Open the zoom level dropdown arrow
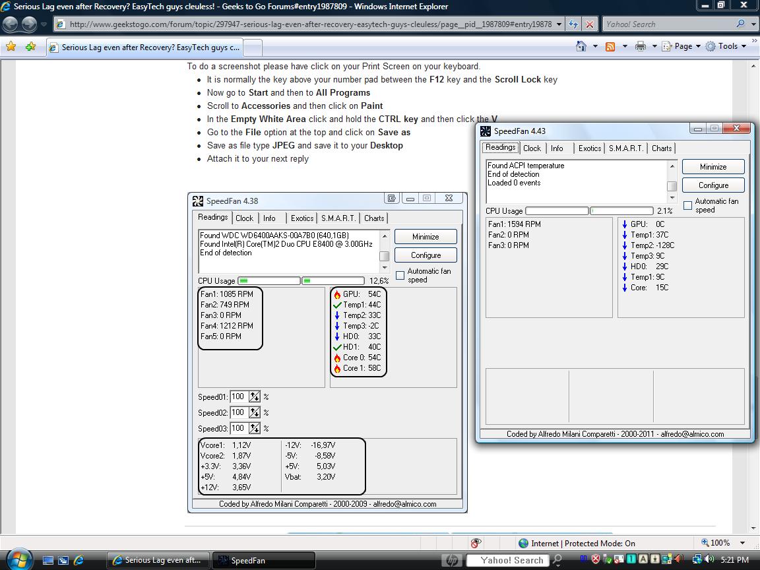Image resolution: width=760 pixels, height=570 pixels. tap(742, 543)
